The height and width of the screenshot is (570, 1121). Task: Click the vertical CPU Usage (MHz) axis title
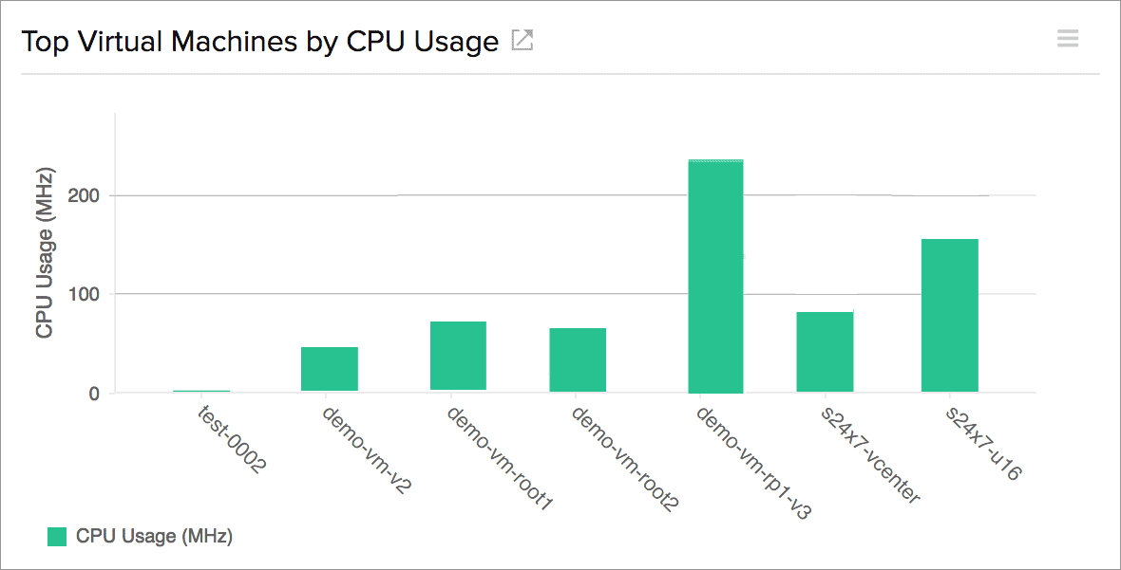(45, 253)
